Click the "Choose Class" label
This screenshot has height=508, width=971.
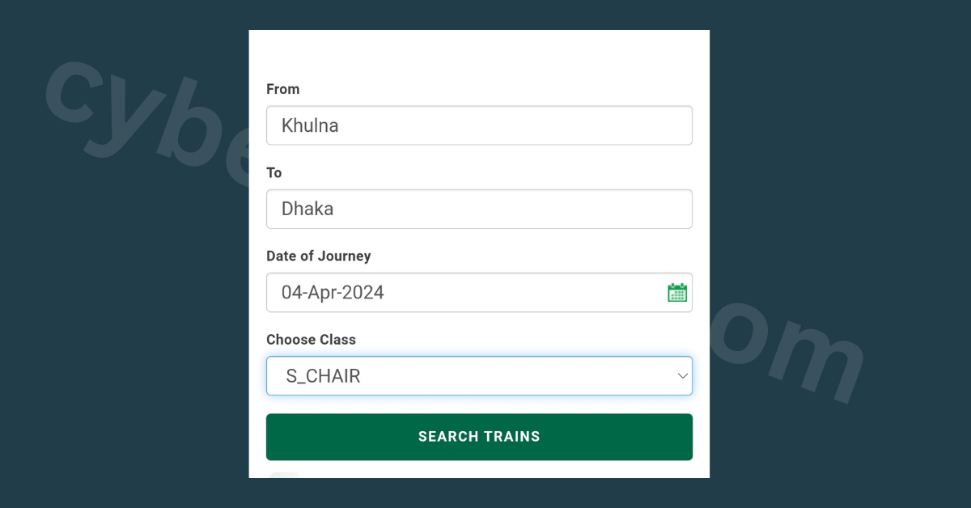tap(312, 340)
